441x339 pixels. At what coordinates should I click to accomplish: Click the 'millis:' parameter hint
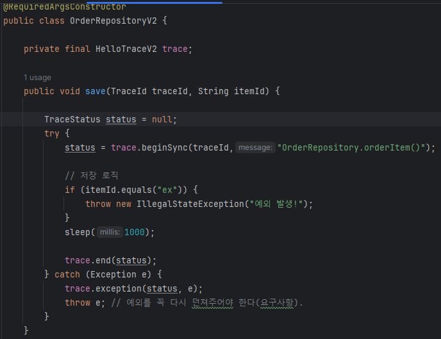110,232
